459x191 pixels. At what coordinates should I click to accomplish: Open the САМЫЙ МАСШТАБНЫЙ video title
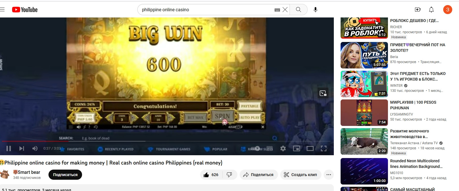[412, 189]
